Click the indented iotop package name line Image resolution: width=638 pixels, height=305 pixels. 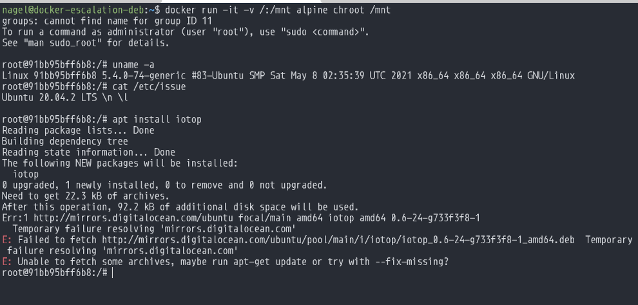click(26, 174)
